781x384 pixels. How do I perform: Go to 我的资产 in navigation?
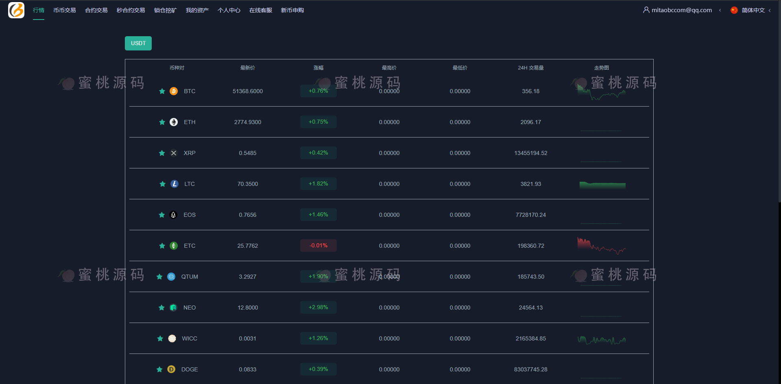click(x=197, y=10)
